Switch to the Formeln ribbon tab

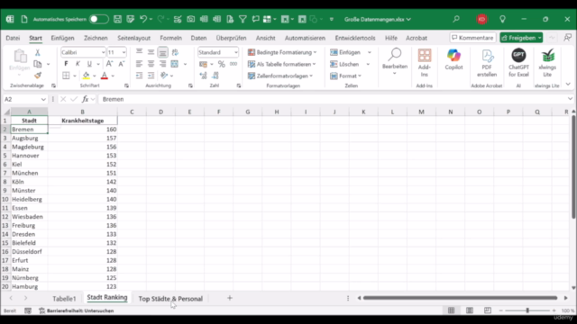tap(170, 38)
